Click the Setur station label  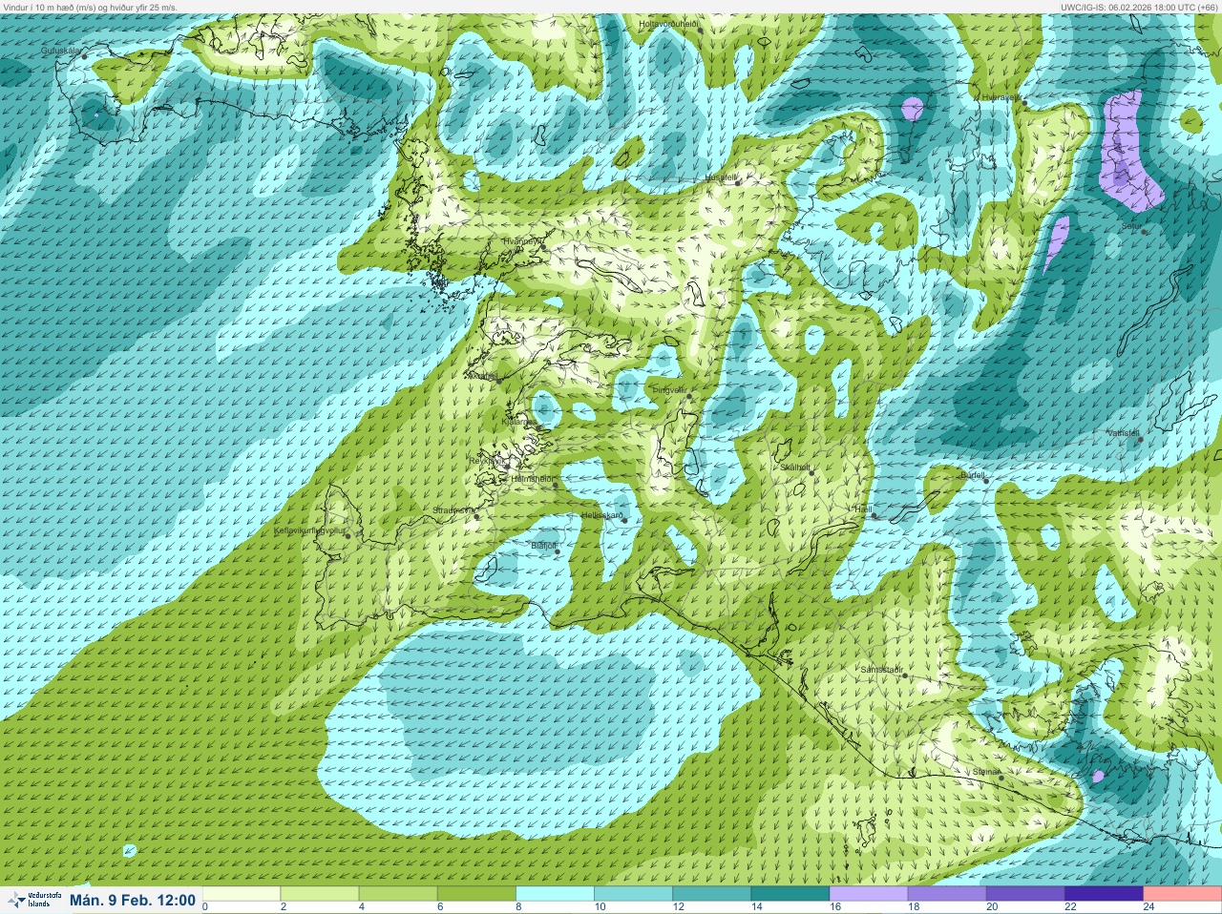coord(1132,226)
